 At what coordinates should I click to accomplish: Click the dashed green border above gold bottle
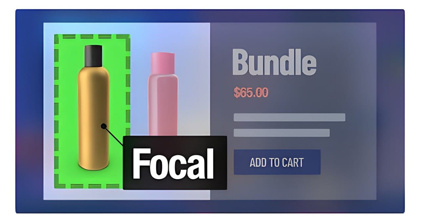coord(92,37)
